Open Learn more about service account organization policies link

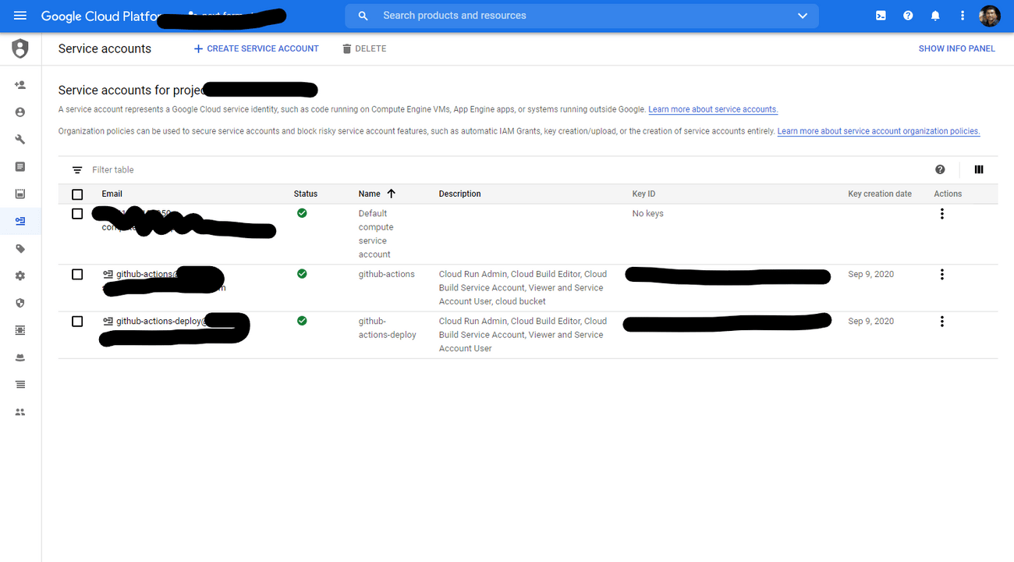(878, 132)
